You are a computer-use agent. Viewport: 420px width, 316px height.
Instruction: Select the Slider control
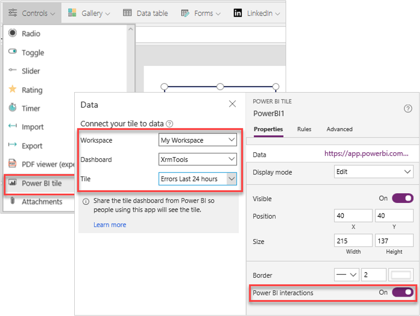pos(29,71)
